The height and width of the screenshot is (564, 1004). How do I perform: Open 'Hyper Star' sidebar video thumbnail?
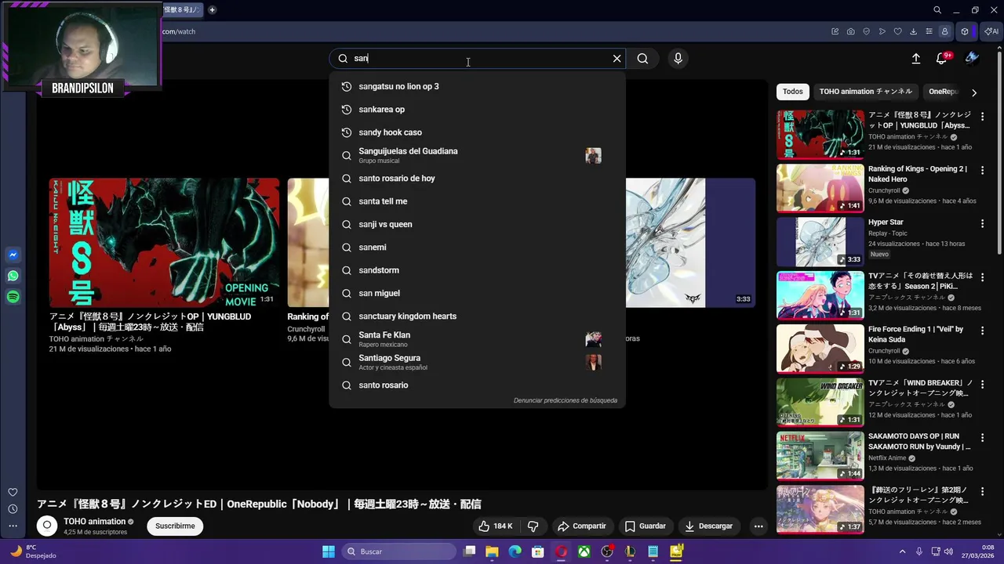click(x=820, y=242)
